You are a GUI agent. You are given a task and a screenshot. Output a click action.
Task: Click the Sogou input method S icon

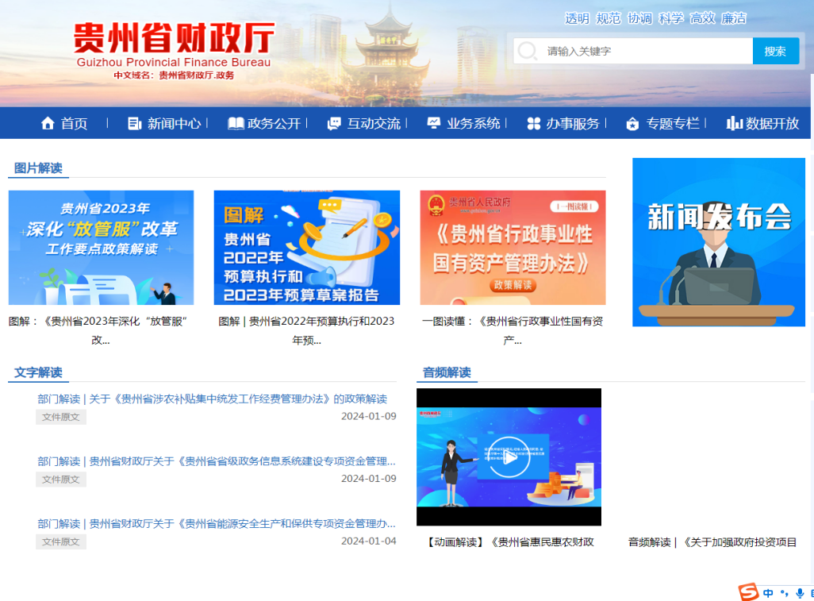click(748, 592)
